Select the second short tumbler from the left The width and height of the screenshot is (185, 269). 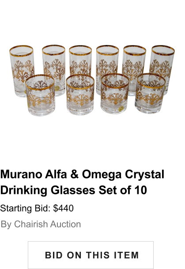pyautogui.click(x=80, y=95)
